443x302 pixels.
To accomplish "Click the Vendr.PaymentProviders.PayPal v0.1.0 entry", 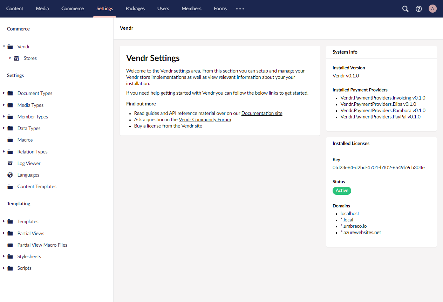I will (381, 117).
